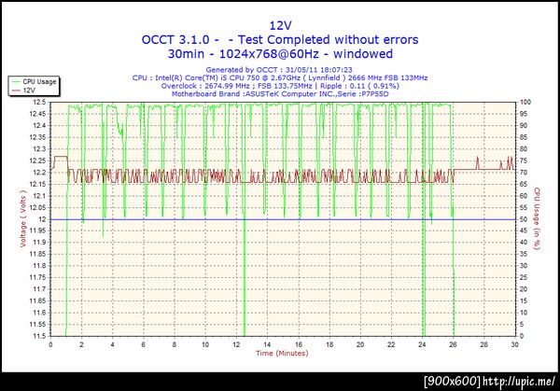Click the '11.5' voltage axis value

pos(39,336)
